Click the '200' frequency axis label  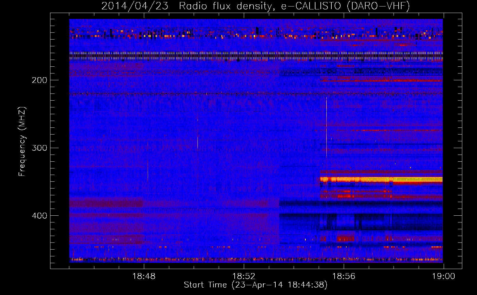point(40,80)
